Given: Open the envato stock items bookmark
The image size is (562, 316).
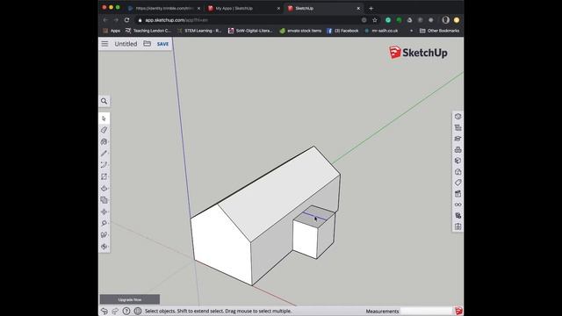Looking at the screenshot, I should click(x=300, y=31).
